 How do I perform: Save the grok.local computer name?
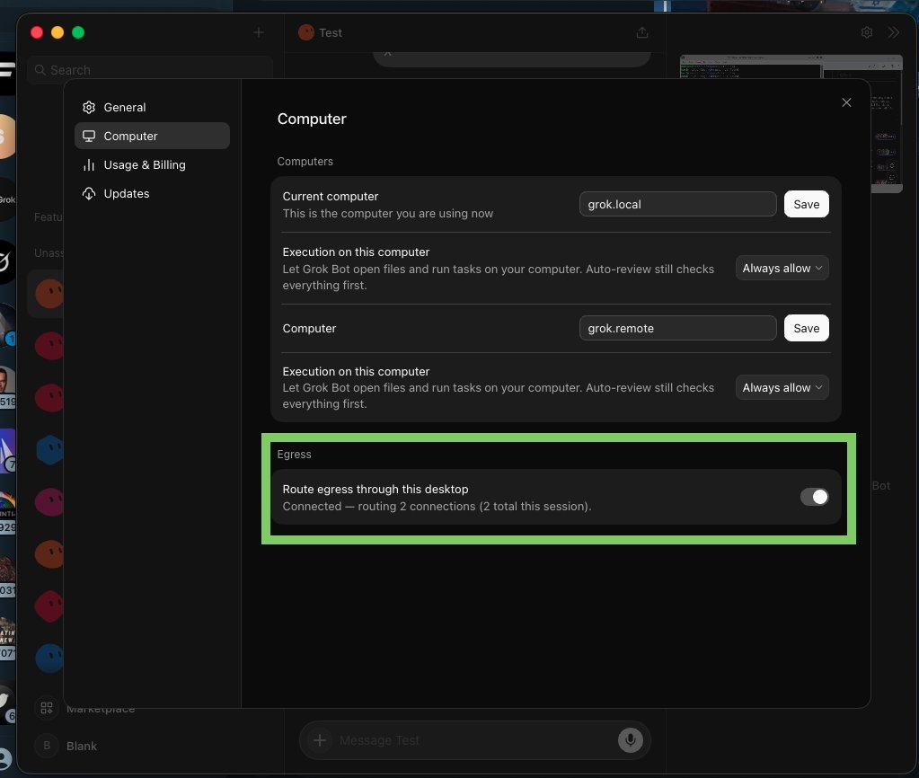click(807, 204)
